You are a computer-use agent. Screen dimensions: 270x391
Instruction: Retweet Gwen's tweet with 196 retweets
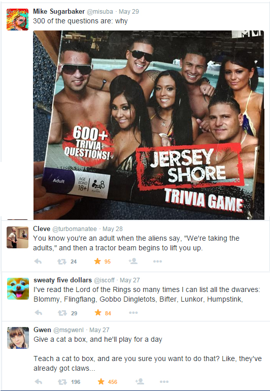click(62, 382)
